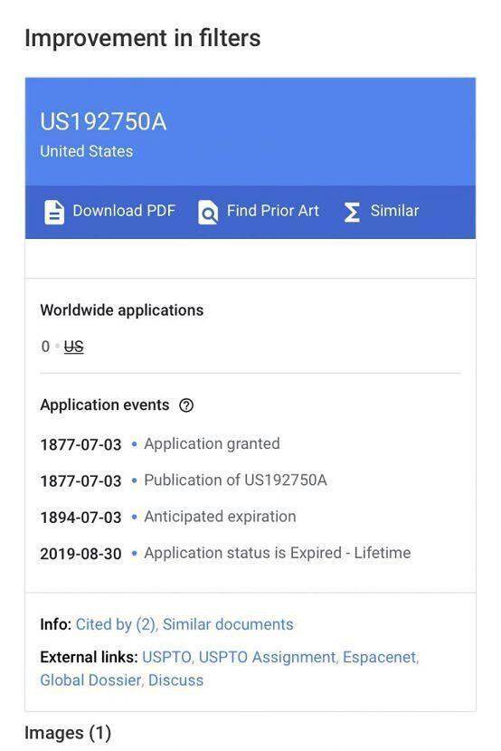This screenshot has height=751, width=501.
Task: Click the Application granted event entry
Action: click(160, 444)
